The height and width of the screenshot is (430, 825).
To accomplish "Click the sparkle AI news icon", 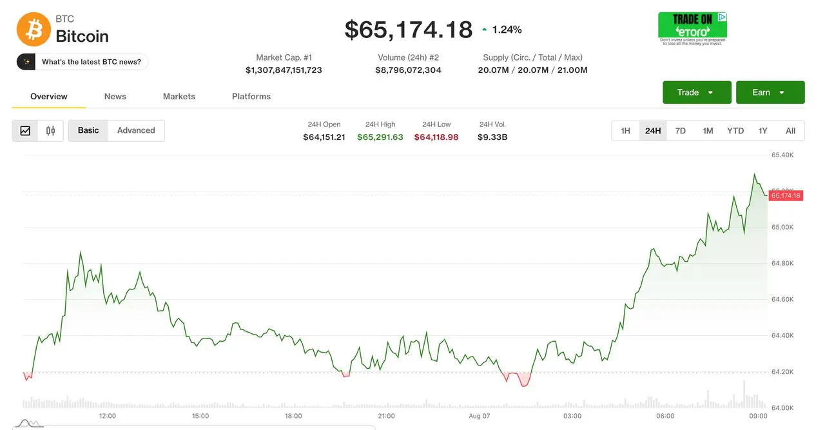I will 26,62.
